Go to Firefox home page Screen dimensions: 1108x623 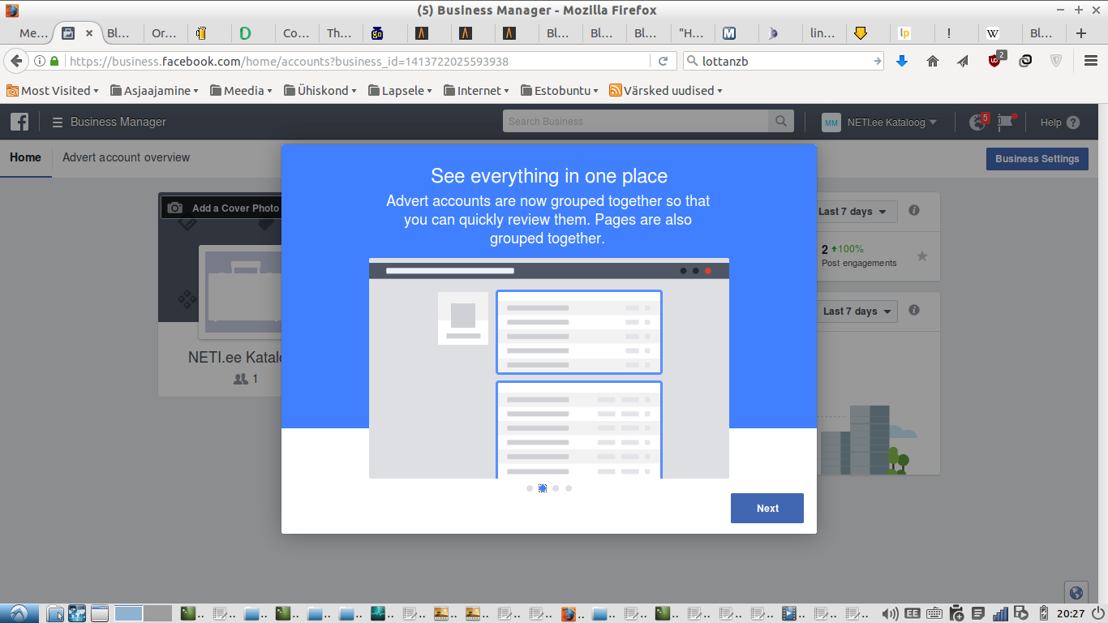tap(933, 61)
